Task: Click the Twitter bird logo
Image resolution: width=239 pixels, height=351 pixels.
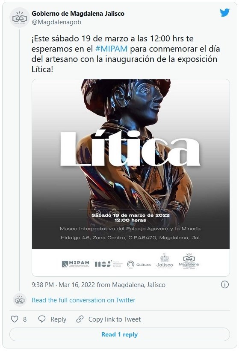Action: 224,12
